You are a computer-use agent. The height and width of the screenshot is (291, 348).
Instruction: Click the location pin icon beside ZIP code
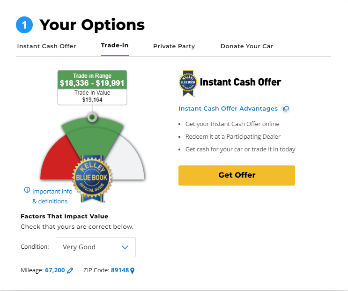pyautogui.click(x=133, y=270)
